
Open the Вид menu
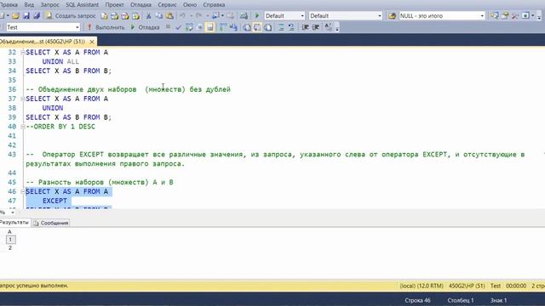point(29,5)
